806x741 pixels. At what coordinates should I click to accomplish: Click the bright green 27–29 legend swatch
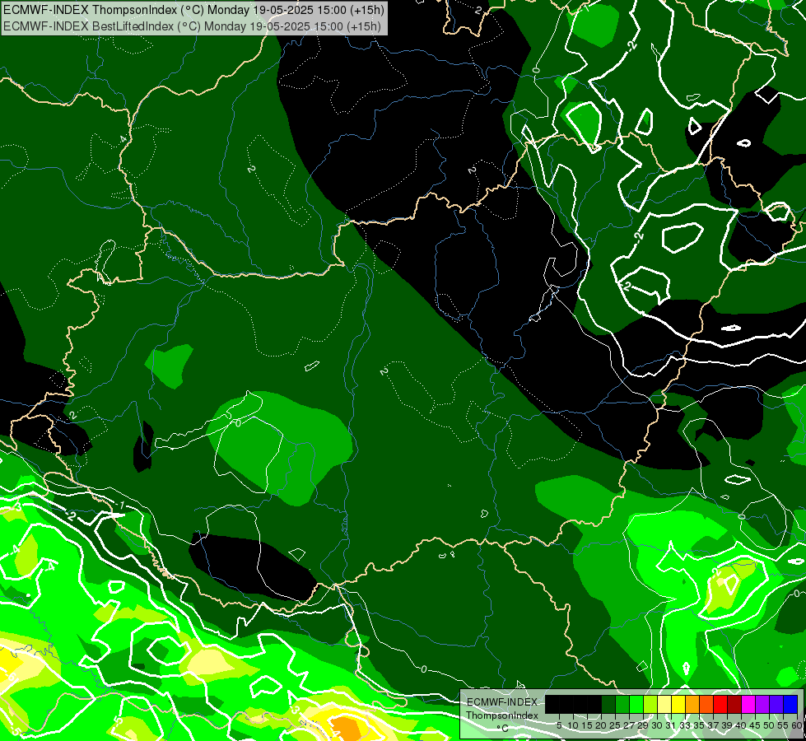click(636, 704)
